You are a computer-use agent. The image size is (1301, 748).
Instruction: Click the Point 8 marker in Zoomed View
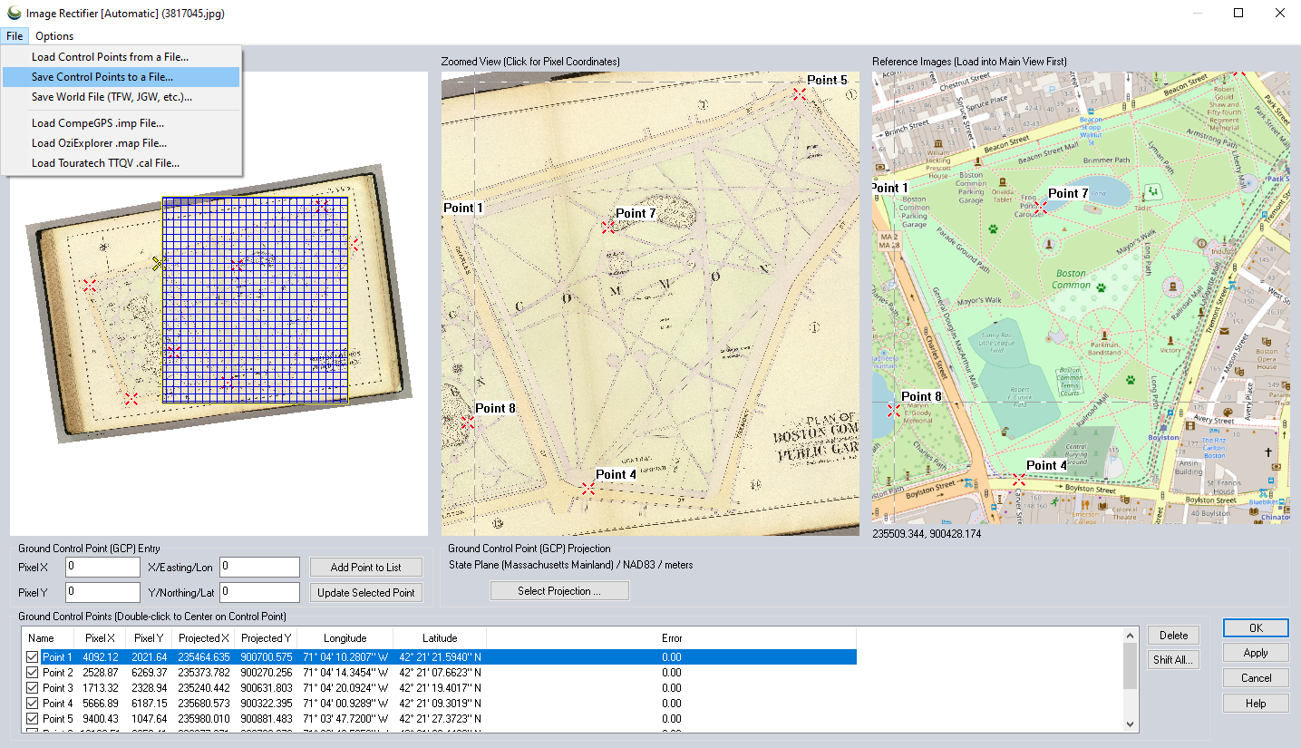(x=468, y=422)
